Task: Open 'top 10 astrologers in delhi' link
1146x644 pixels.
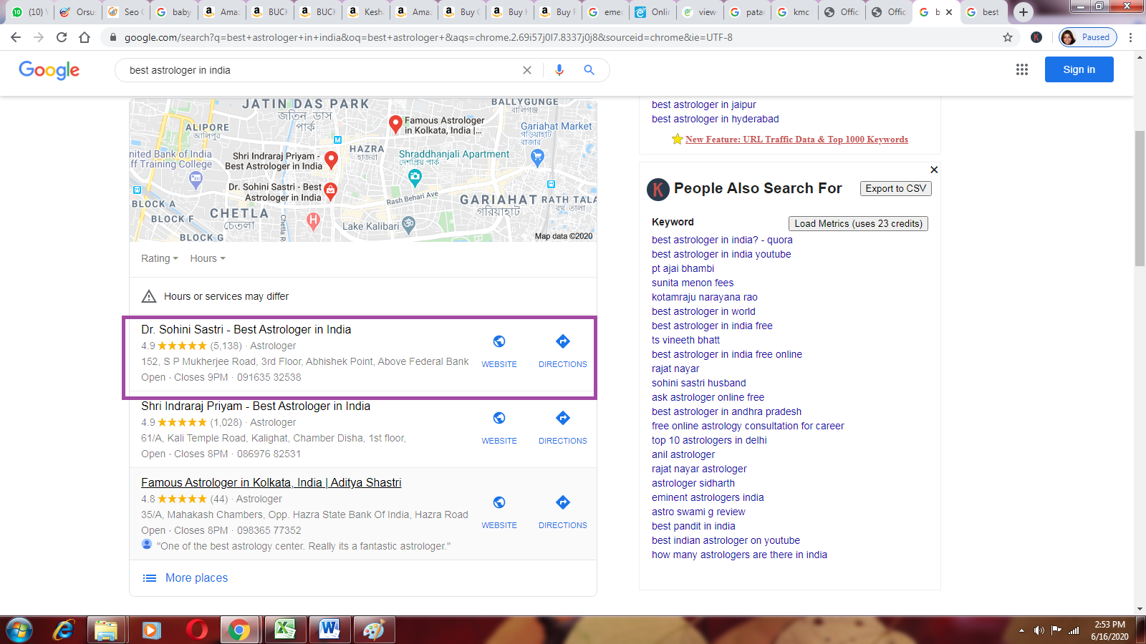Action: pyautogui.click(x=709, y=440)
